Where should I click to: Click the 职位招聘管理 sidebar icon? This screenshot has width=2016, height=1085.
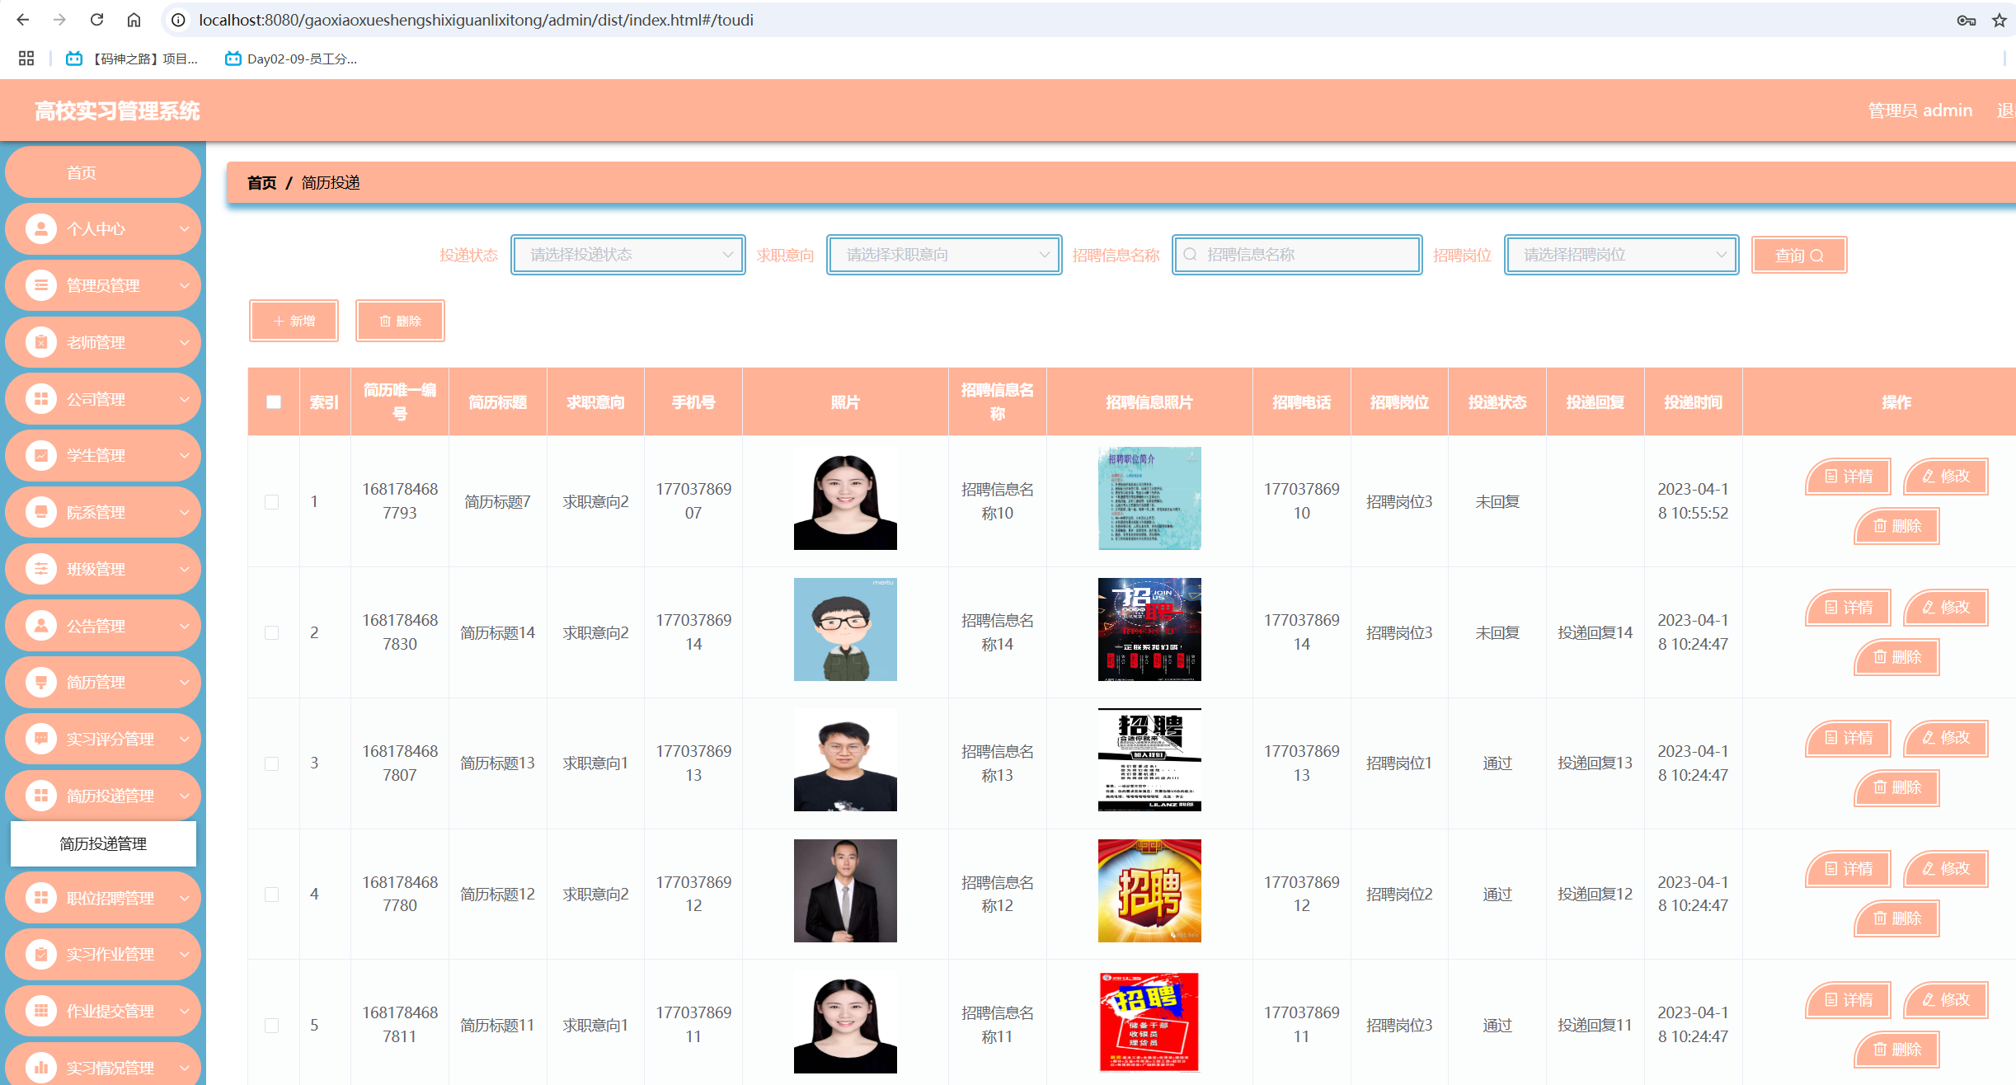[40, 898]
